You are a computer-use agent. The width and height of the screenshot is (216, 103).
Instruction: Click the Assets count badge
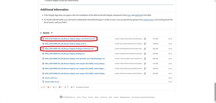pos(52,33)
